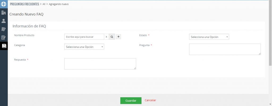This screenshot has height=106, width=272.
Task: Click the Preguntas Frecuentes breadcrumb
Action: pos(24,4)
